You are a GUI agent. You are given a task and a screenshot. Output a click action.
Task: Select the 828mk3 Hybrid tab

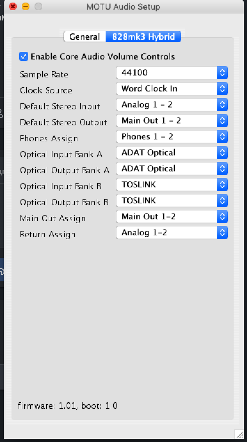(x=143, y=37)
